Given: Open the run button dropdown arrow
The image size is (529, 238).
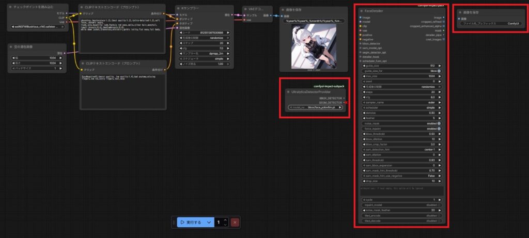Looking at the screenshot, I should pyautogui.click(x=209, y=222).
